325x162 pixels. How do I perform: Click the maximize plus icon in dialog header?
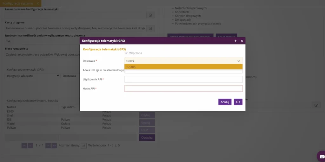click(235, 41)
